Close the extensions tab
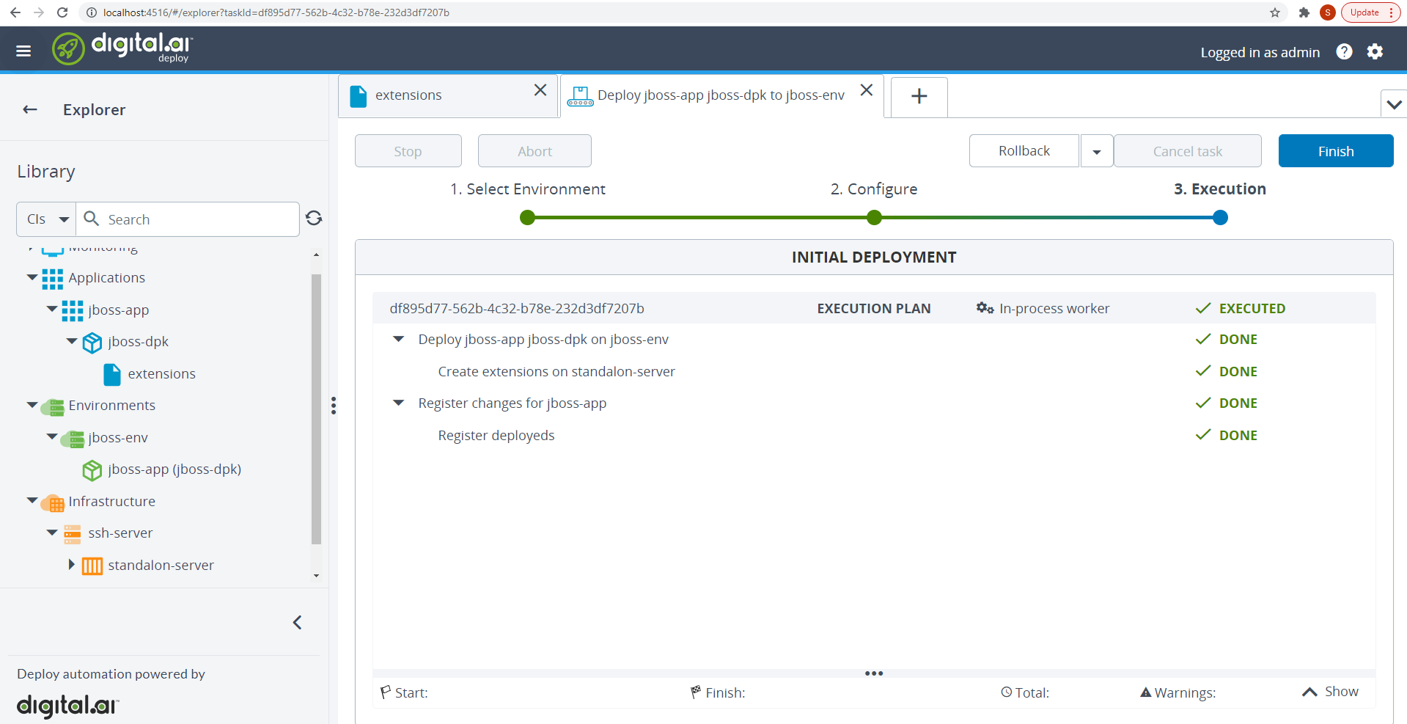Image resolution: width=1407 pixels, height=724 pixels. (x=540, y=89)
